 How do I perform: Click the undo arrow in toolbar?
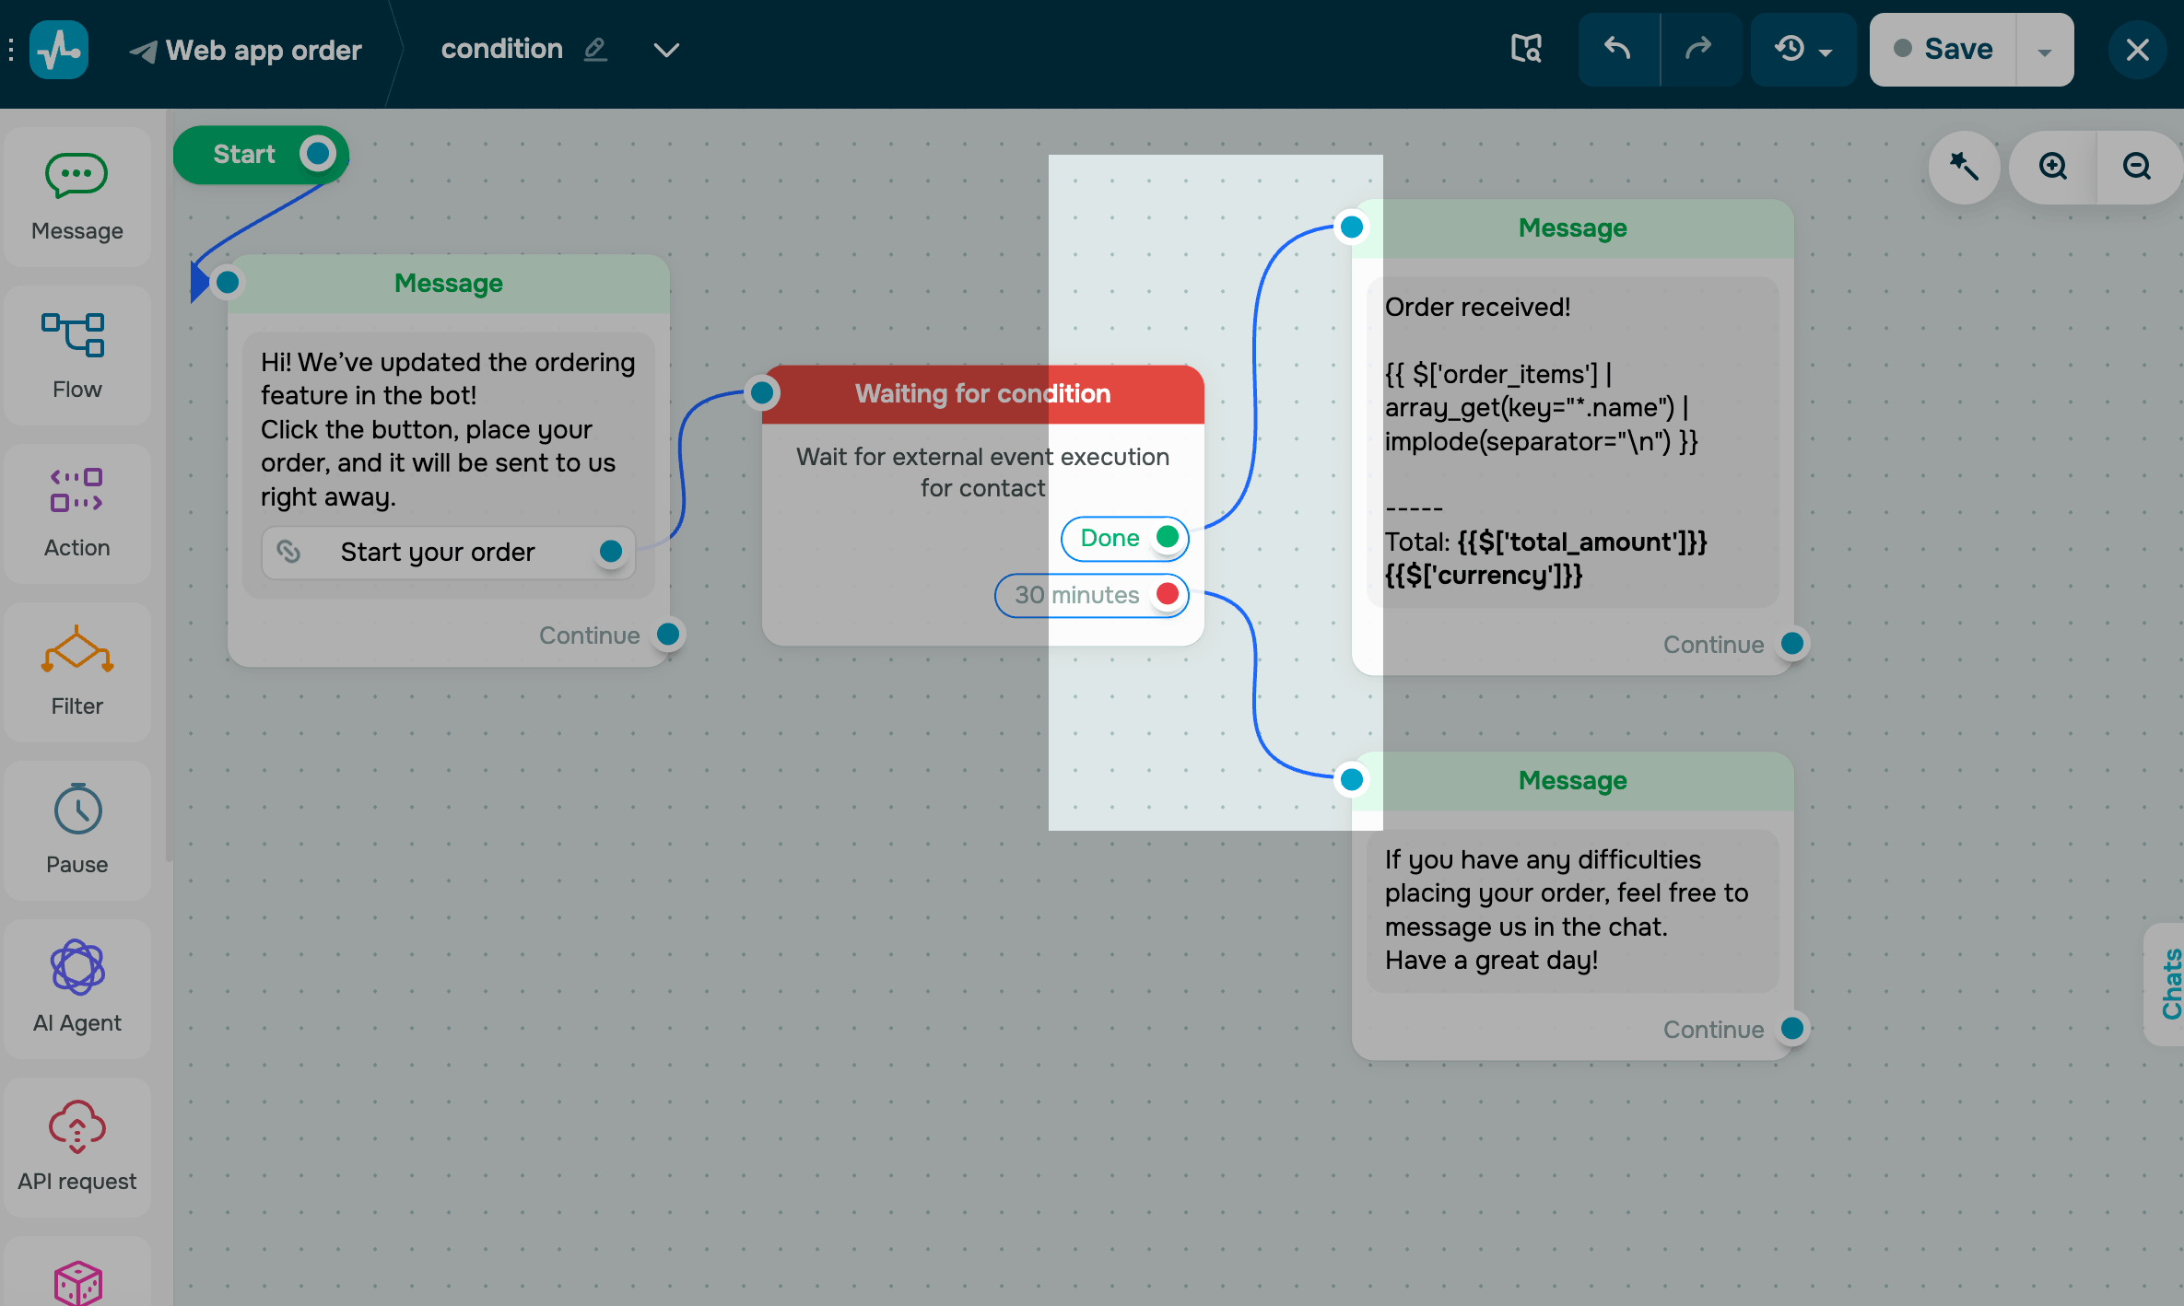[1618, 49]
